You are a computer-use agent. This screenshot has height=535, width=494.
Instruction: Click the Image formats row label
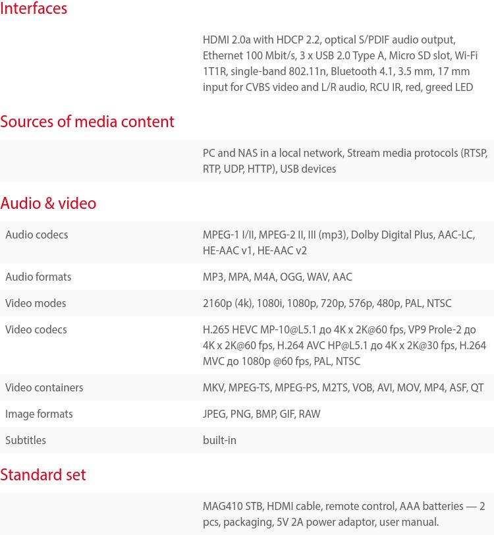click(39, 414)
